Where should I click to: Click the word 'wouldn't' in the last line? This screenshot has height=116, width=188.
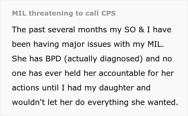click(x=28, y=103)
